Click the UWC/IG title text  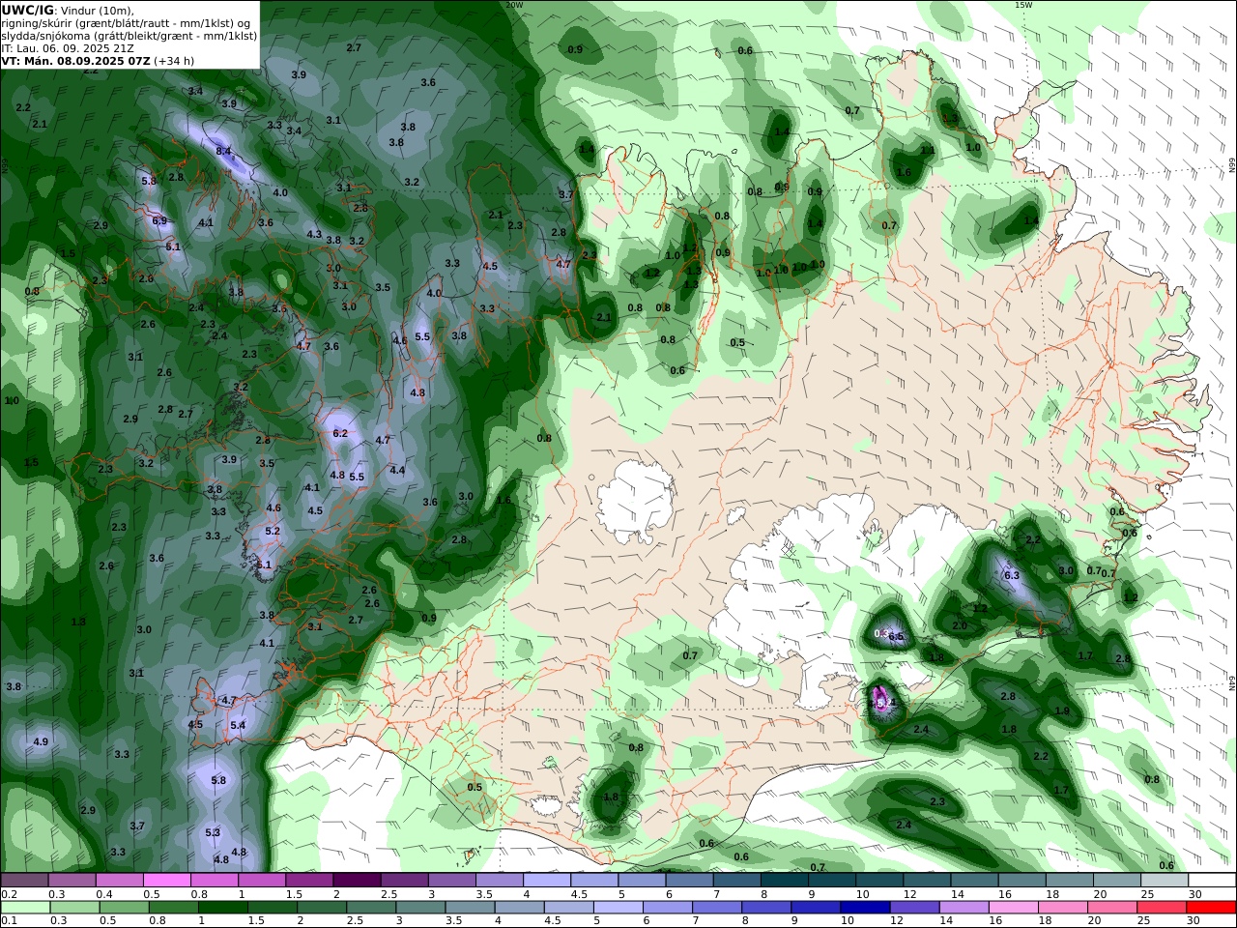click(28, 10)
